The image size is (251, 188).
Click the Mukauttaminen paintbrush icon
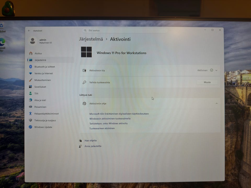click(x=31, y=80)
